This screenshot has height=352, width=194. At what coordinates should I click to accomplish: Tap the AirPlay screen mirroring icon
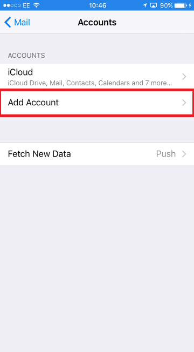pos(154,5)
